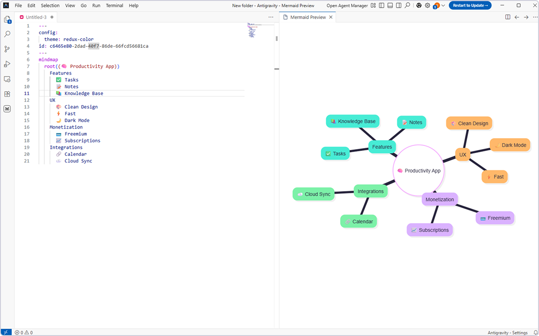Click the notifications bell in status bar
This screenshot has height=336, width=539.
pos(535,332)
